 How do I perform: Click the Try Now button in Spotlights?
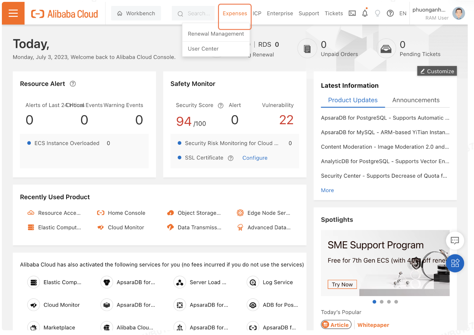pyautogui.click(x=342, y=285)
